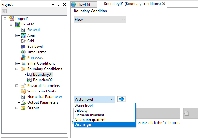Screen dimensions: 198x138
Task: Select Sources and Sinks item
Action: [42, 91]
